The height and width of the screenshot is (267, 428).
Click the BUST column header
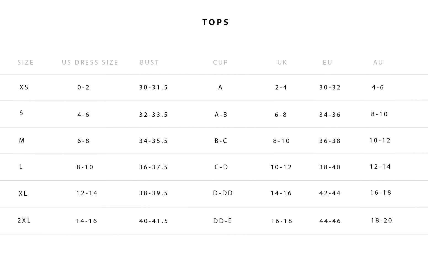149,62
